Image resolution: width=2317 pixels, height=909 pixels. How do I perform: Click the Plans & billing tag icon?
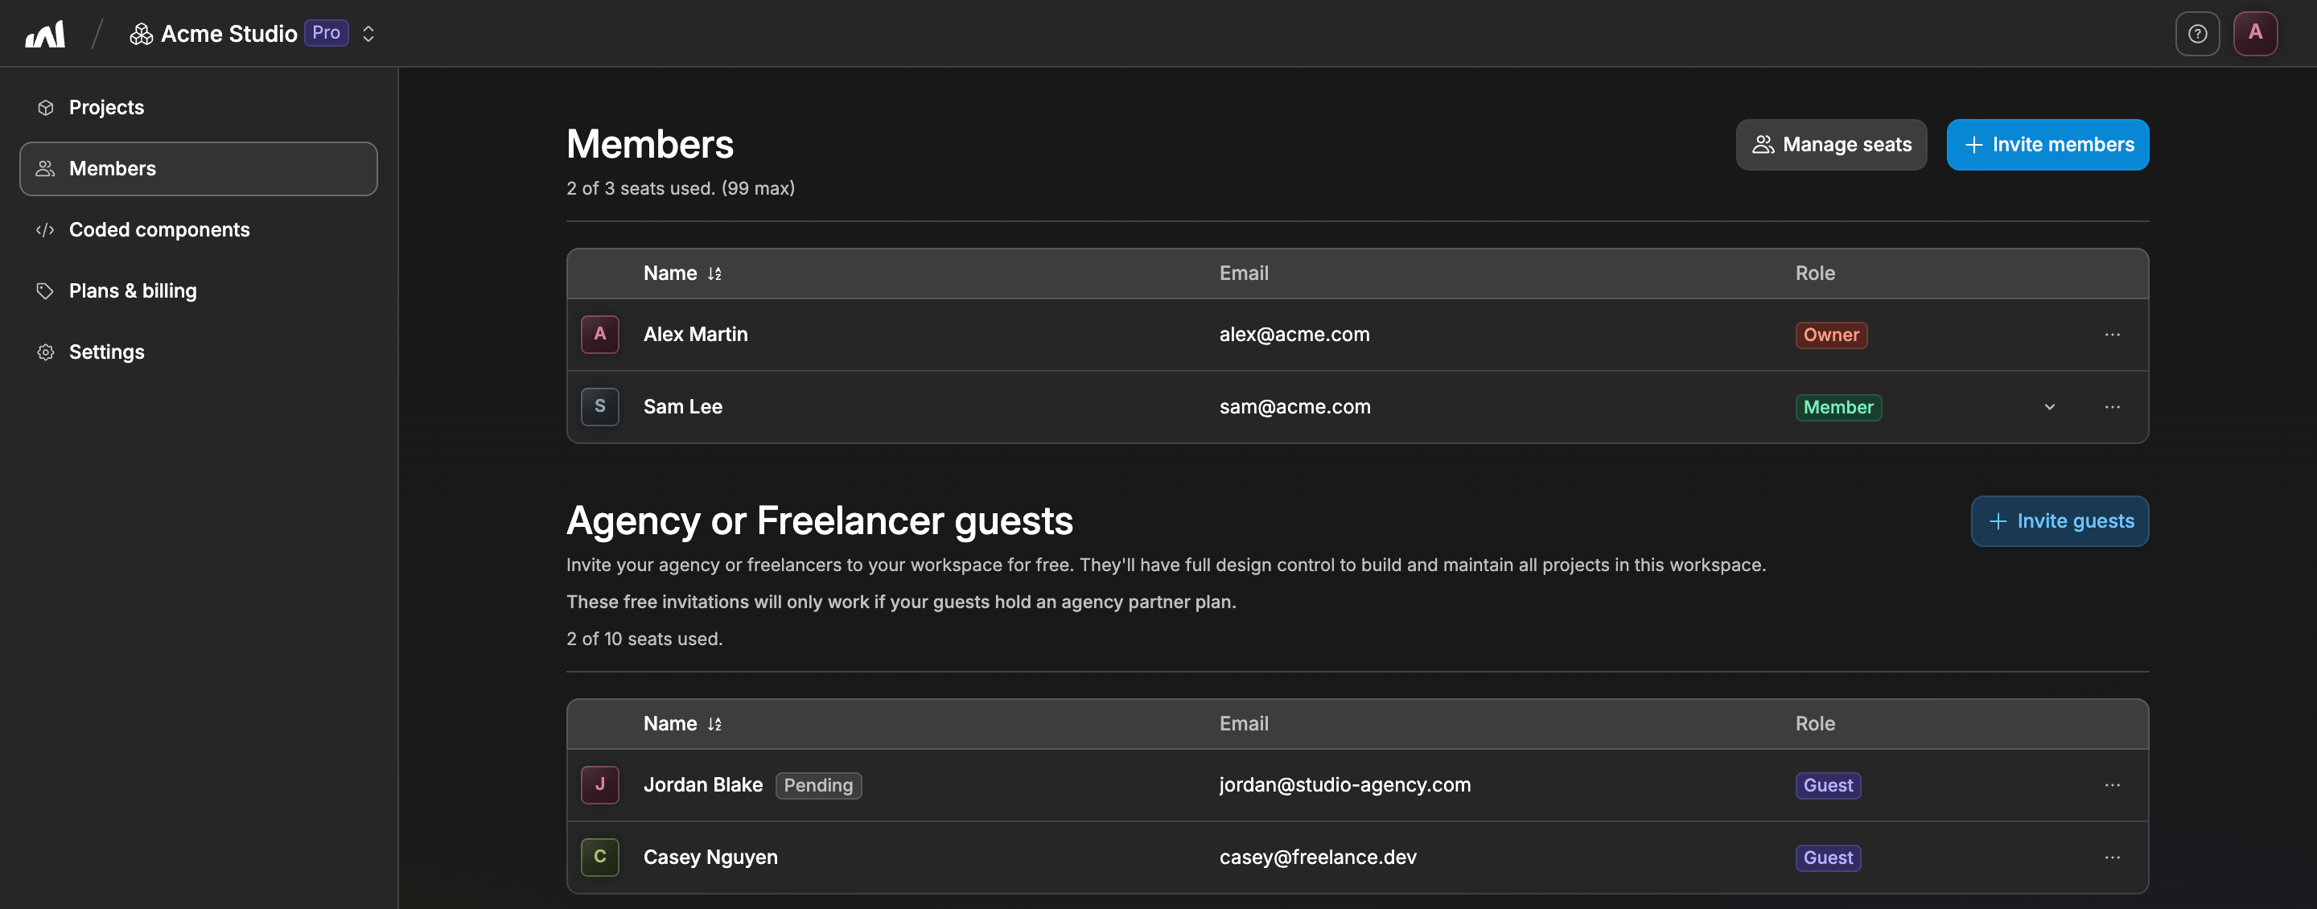(x=45, y=291)
